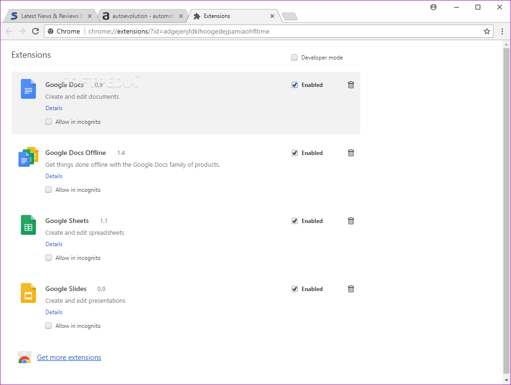Remove Google Slides using the trash icon
Viewport: 511px width, 385px height.
coord(351,289)
